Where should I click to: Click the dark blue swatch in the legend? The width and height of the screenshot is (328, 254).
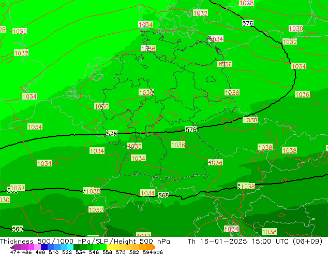(44, 247)
